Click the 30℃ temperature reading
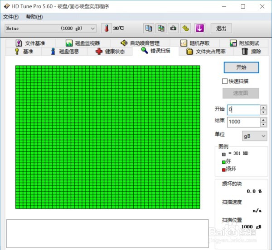The image size is (272, 250). (x=118, y=28)
